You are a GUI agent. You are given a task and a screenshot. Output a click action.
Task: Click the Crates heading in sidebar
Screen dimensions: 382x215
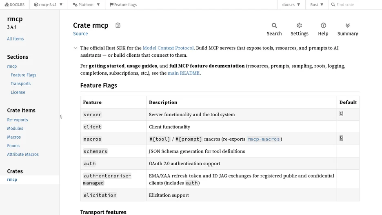[x=15, y=171]
